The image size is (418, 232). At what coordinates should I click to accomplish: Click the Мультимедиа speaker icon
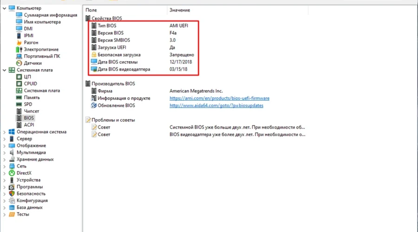coord(12,152)
